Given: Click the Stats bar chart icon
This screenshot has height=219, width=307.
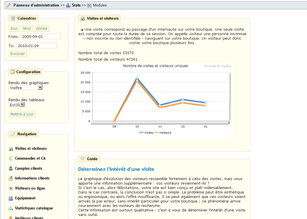Looking at the screenshot, I should click(68, 5).
